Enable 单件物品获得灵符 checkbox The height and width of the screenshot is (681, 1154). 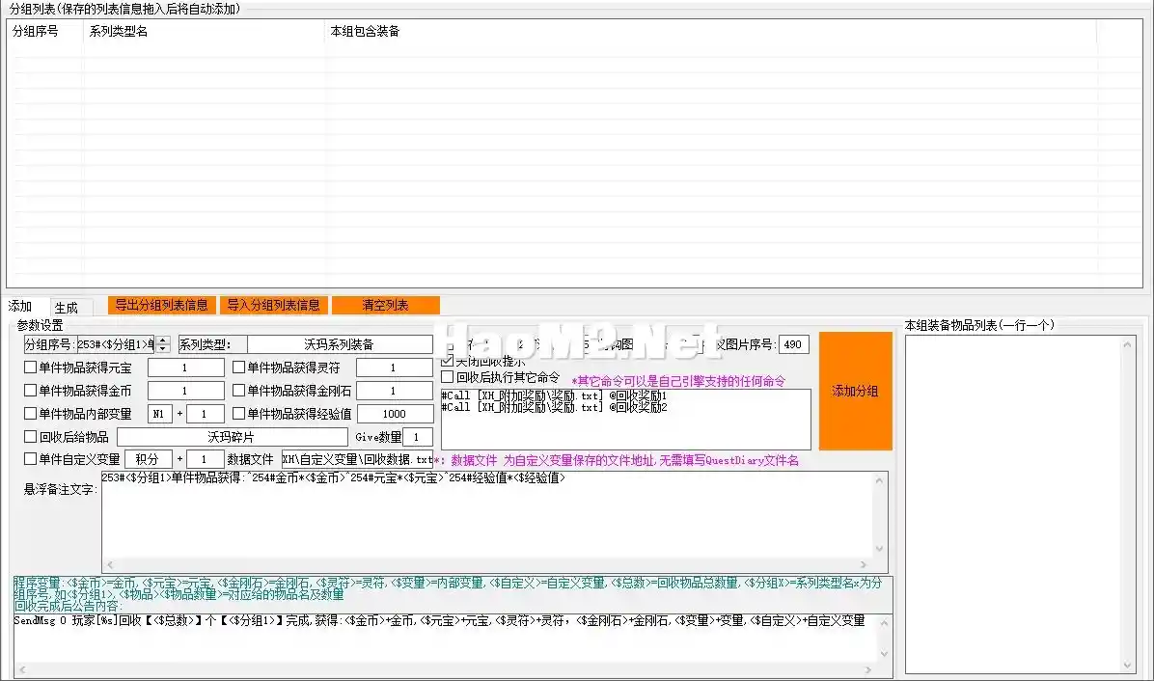coord(238,367)
